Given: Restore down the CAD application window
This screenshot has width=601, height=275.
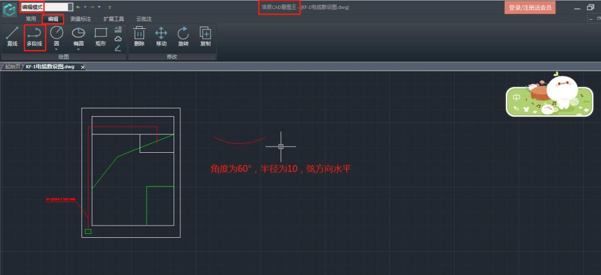Looking at the screenshot, I should tap(590, 8).
